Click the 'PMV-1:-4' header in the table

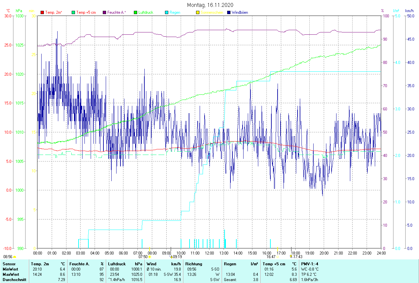[309, 264]
